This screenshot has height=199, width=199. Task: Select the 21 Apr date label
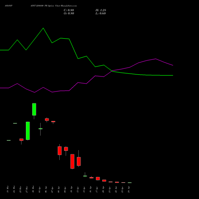tap(109, 189)
